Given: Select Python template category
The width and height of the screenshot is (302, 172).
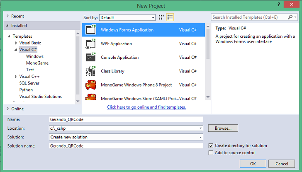Looking at the screenshot, I should (26, 90).
